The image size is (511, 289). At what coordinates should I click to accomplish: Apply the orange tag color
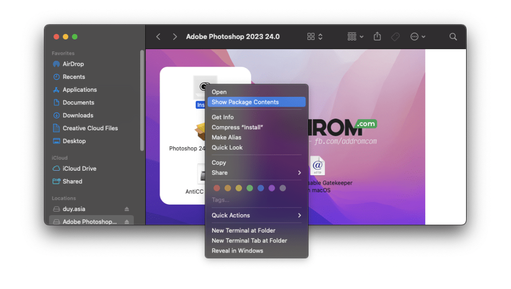pyautogui.click(x=228, y=188)
